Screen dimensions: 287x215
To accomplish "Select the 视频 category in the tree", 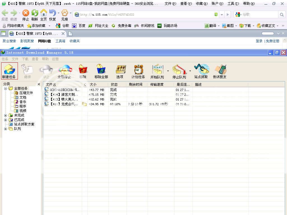I will point(23,111).
